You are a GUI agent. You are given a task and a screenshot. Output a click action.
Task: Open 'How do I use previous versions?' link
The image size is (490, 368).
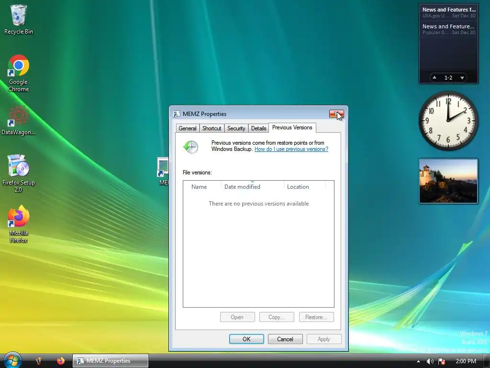291,149
